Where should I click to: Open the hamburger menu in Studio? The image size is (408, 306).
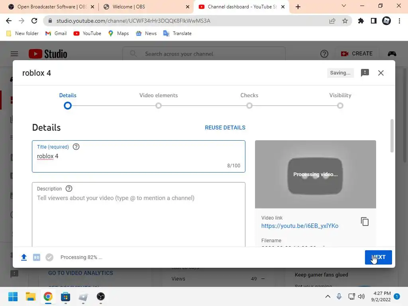(14, 54)
